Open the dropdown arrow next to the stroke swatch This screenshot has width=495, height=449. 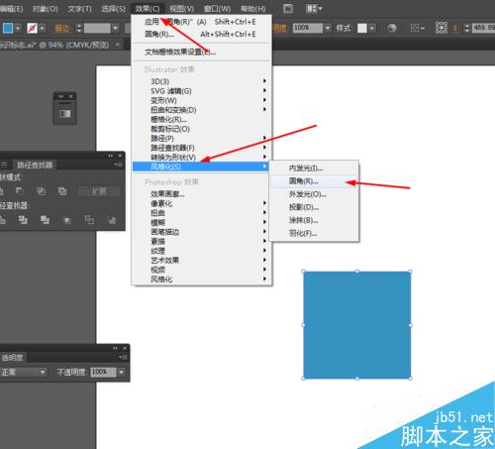(43, 28)
